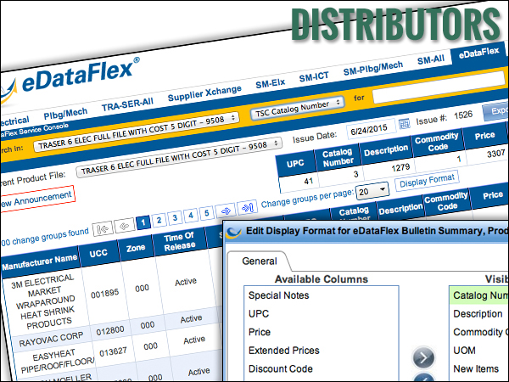Go to first page of change groups
509x382 pixels.
(x=103, y=229)
